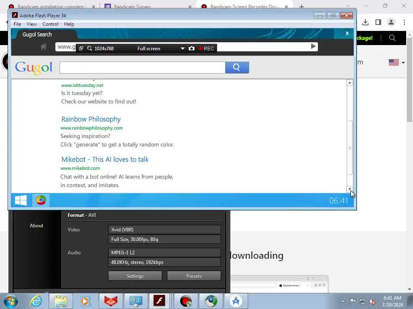The image size is (413, 309).
Task: Open the File menu in Flash Player
Action: [17, 24]
